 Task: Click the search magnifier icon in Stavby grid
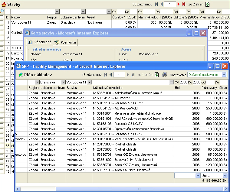tap(2, 11)
